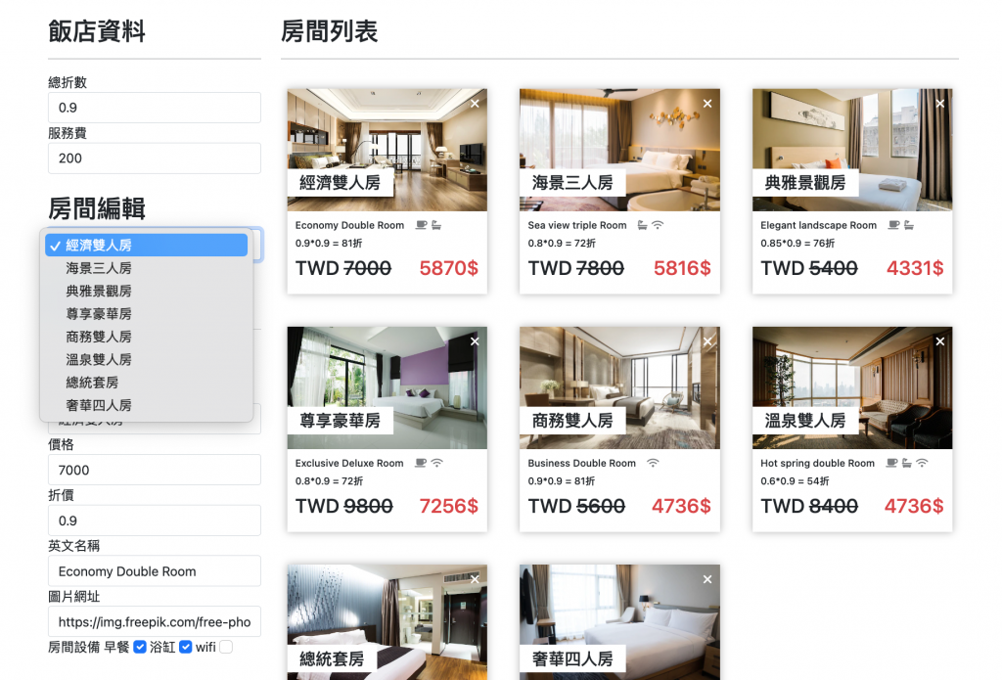Click the bathtub icon on Sea view triple Room

pos(642,225)
